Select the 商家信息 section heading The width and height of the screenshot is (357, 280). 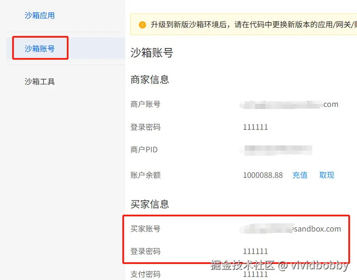coord(148,80)
